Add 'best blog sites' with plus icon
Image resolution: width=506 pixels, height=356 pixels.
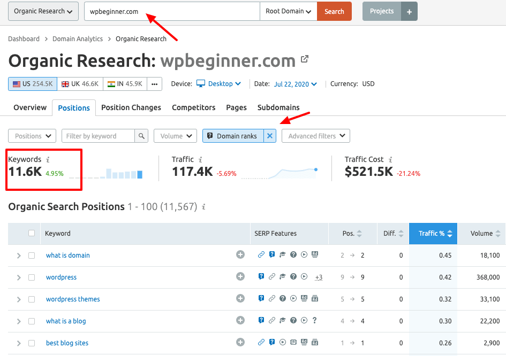[240, 343]
